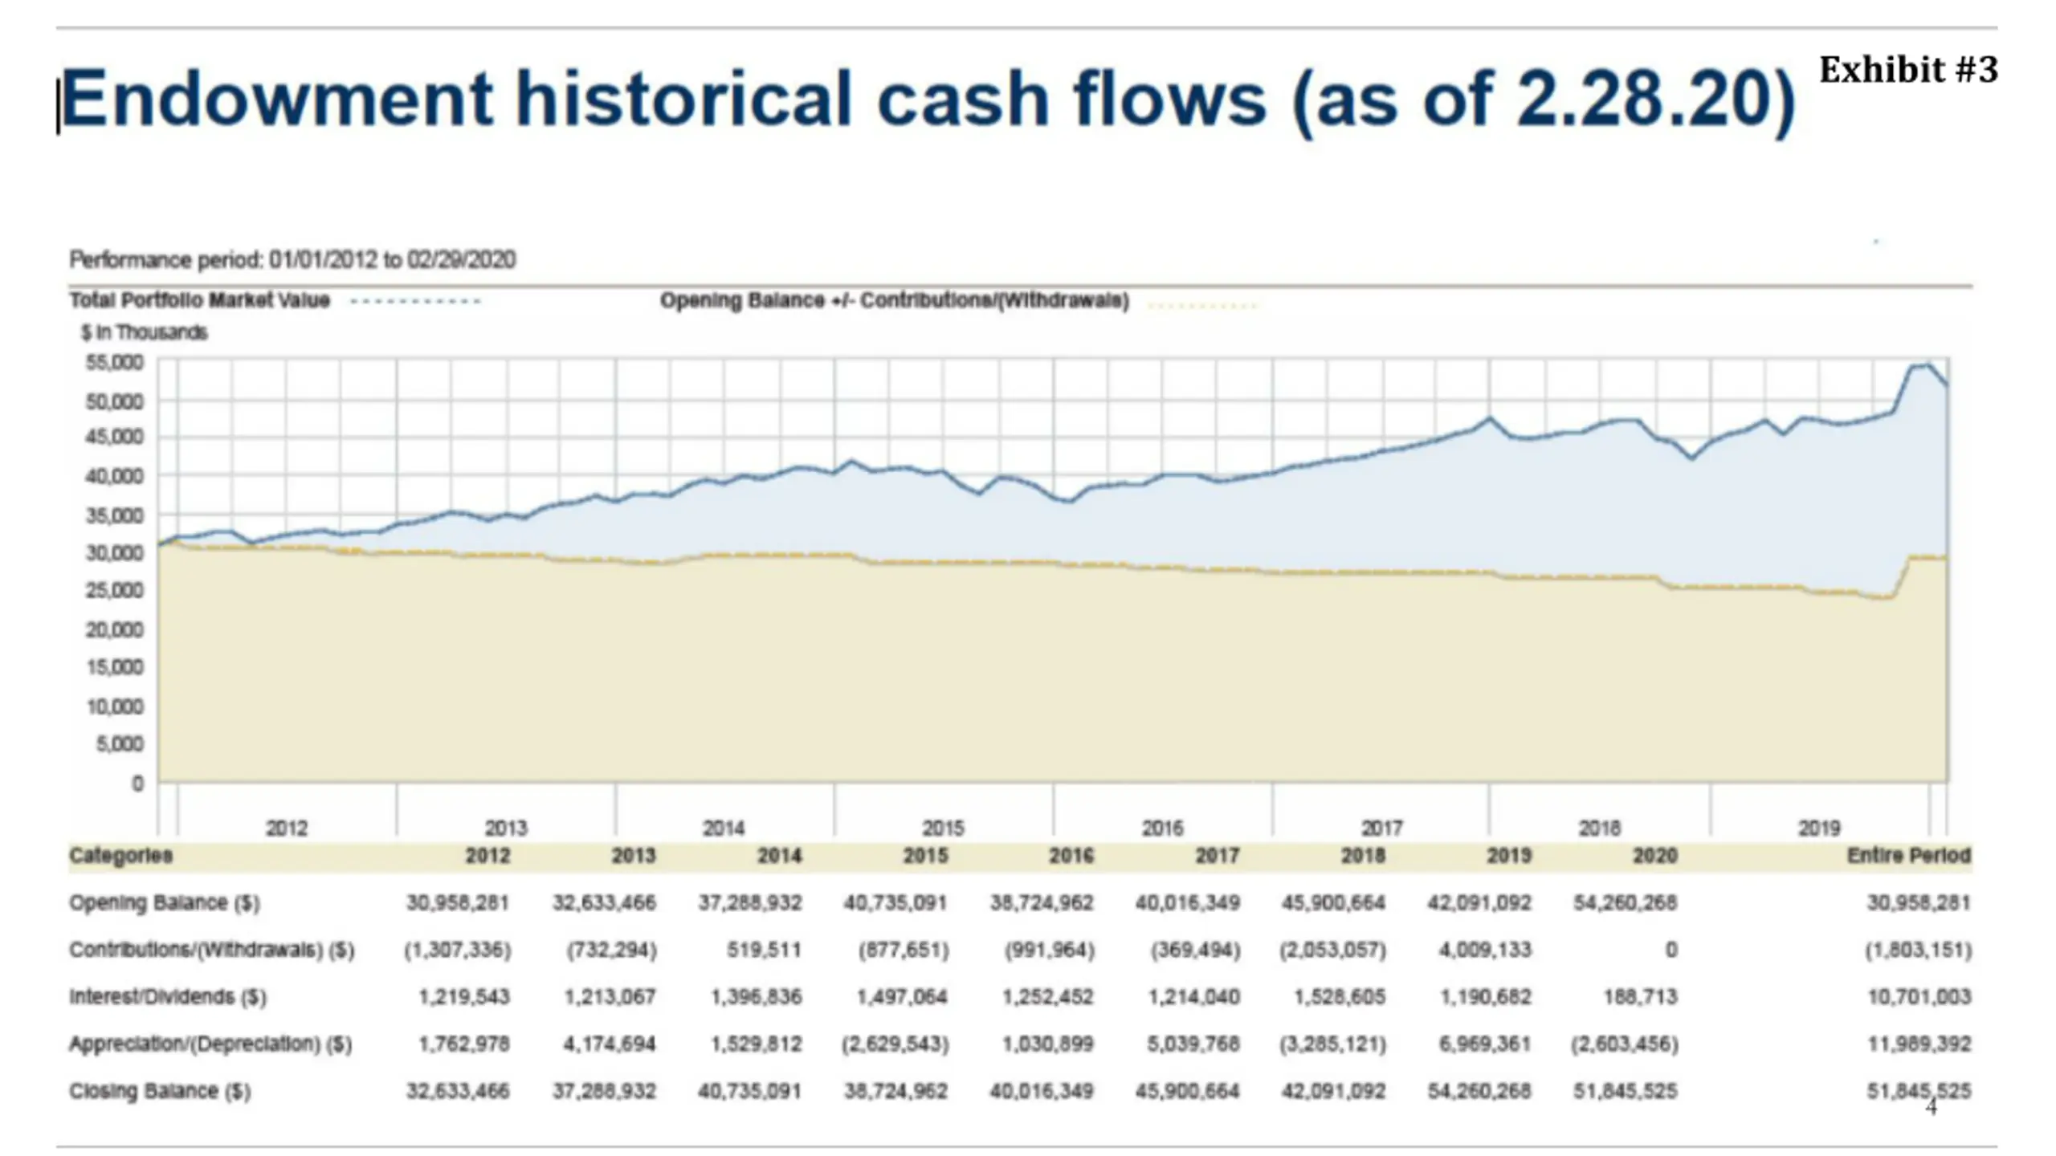The image size is (2056, 1156).
Task: Select the Categories column header
Action: tap(121, 855)
